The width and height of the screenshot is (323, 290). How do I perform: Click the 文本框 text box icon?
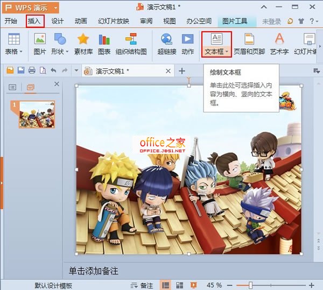[x=216, y=39]
